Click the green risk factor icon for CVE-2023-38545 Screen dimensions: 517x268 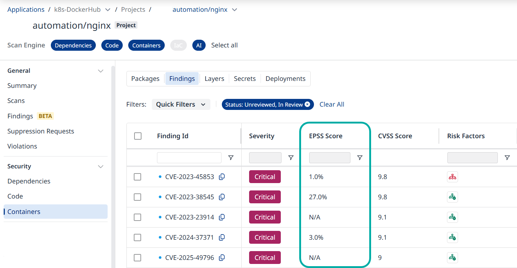click(x=452, y=197)
